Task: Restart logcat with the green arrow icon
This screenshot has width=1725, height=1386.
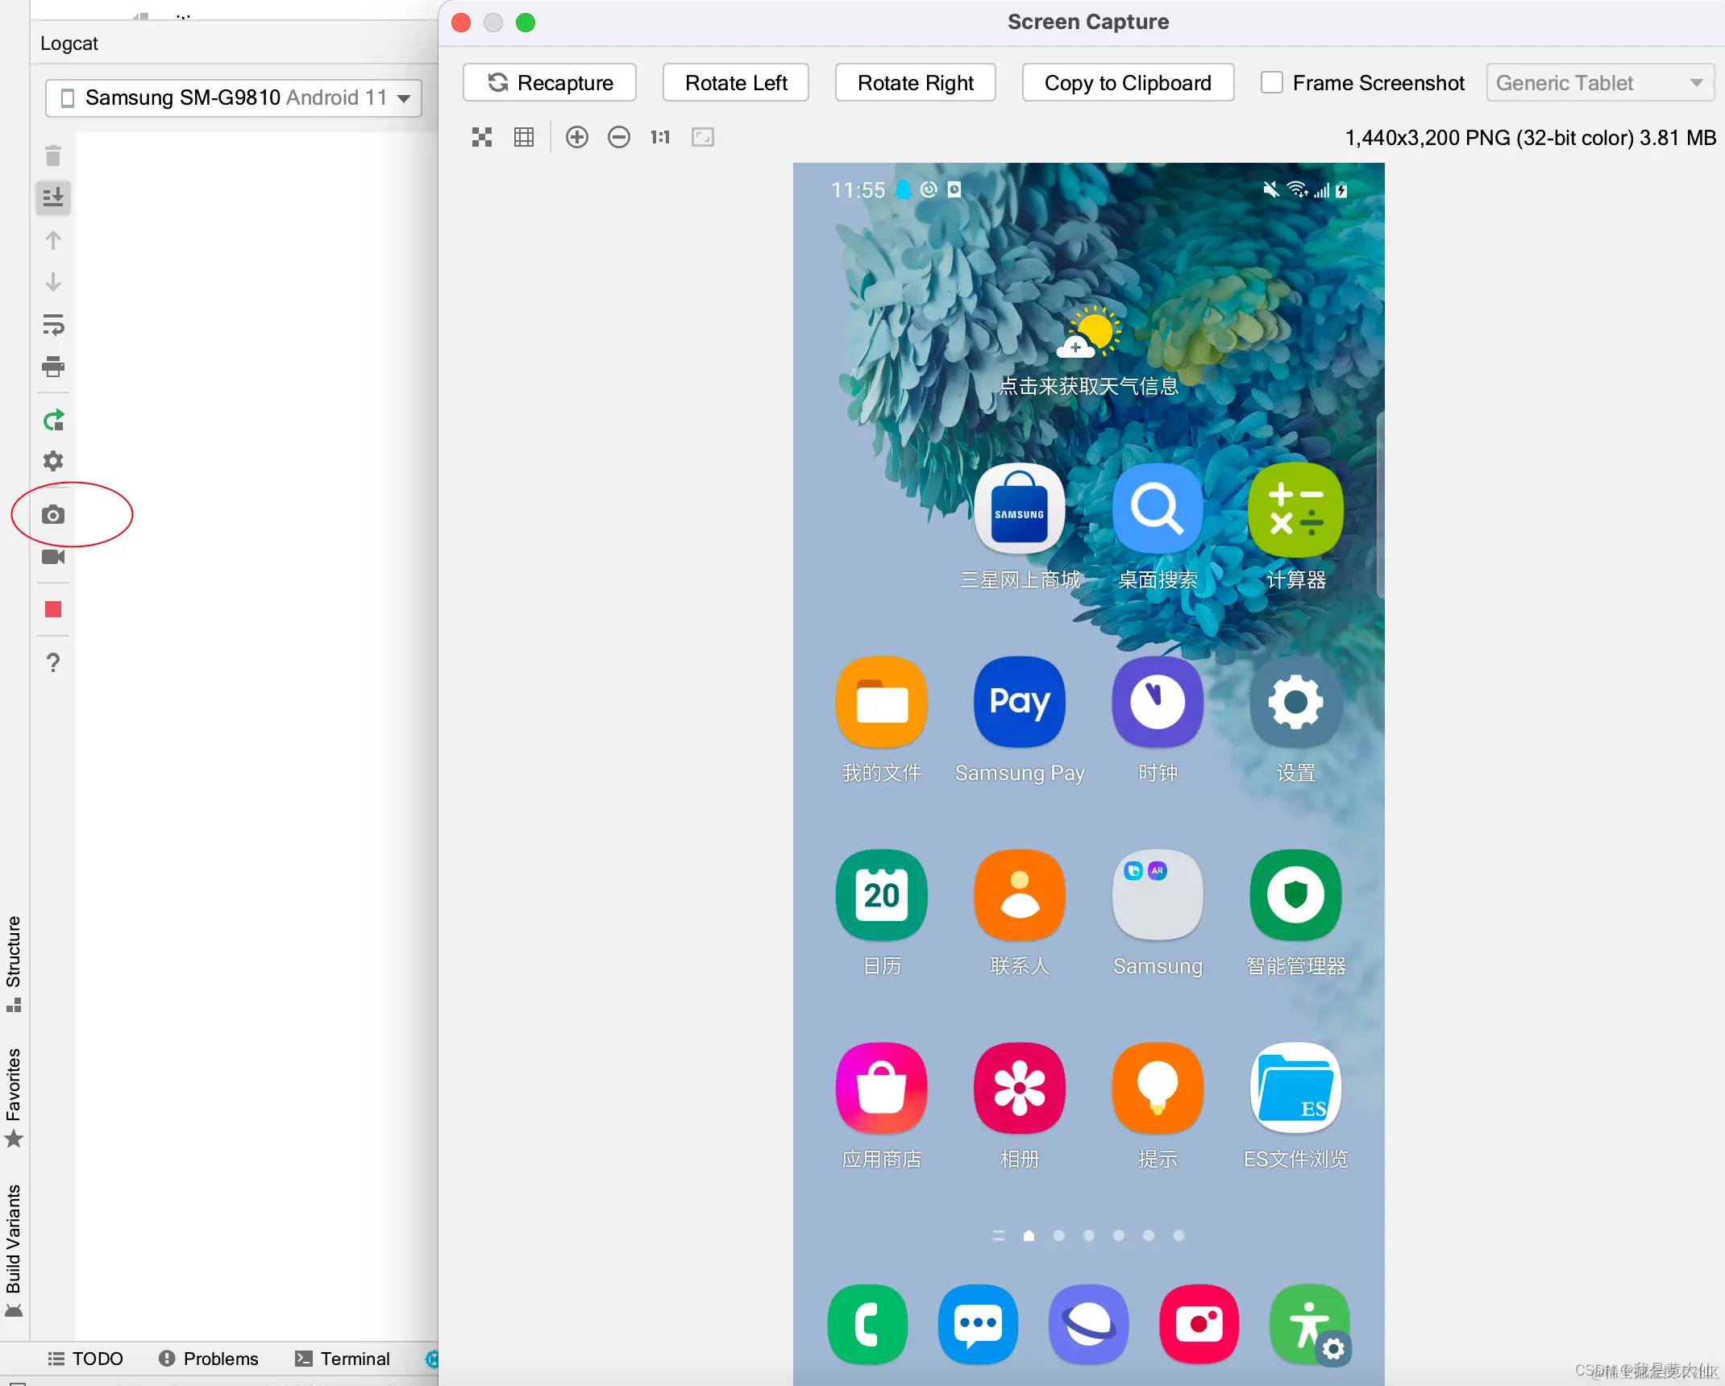Action: point(53,420)
